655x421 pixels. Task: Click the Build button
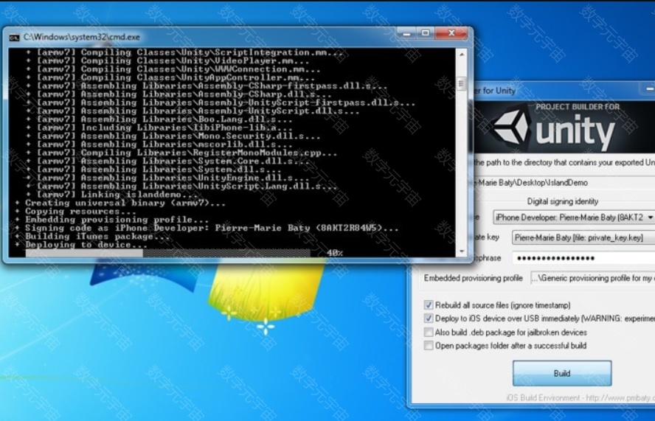click(x=562, y=373)
